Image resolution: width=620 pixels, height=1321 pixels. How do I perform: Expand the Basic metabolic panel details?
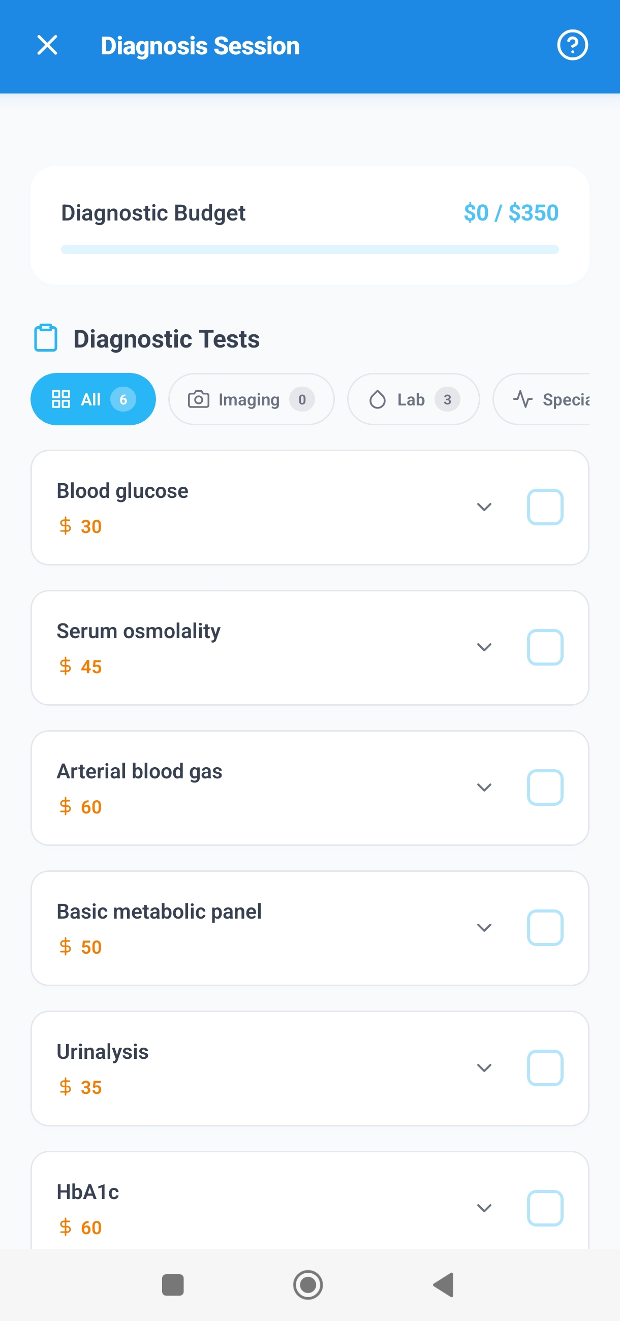coord(484,927)
